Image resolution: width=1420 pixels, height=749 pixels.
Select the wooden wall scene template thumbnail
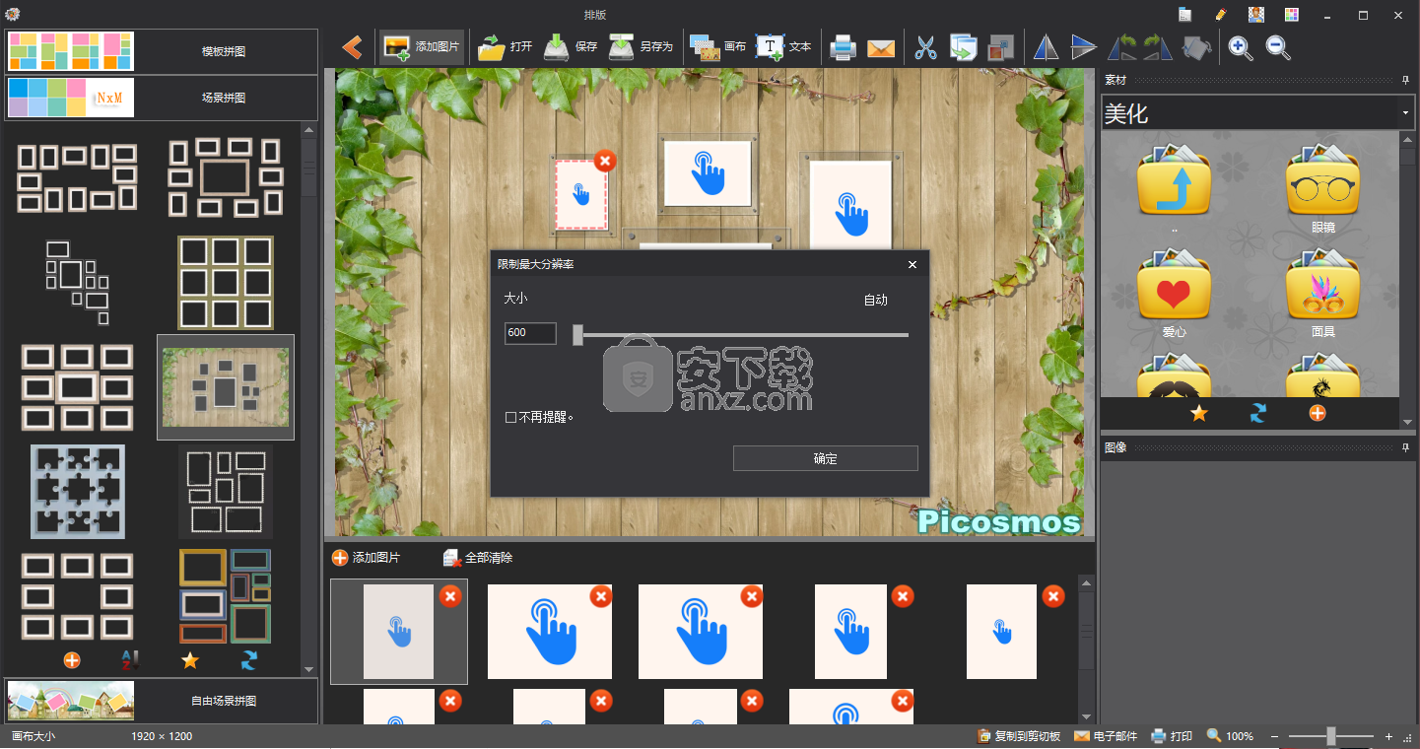[x=226, y=386]
